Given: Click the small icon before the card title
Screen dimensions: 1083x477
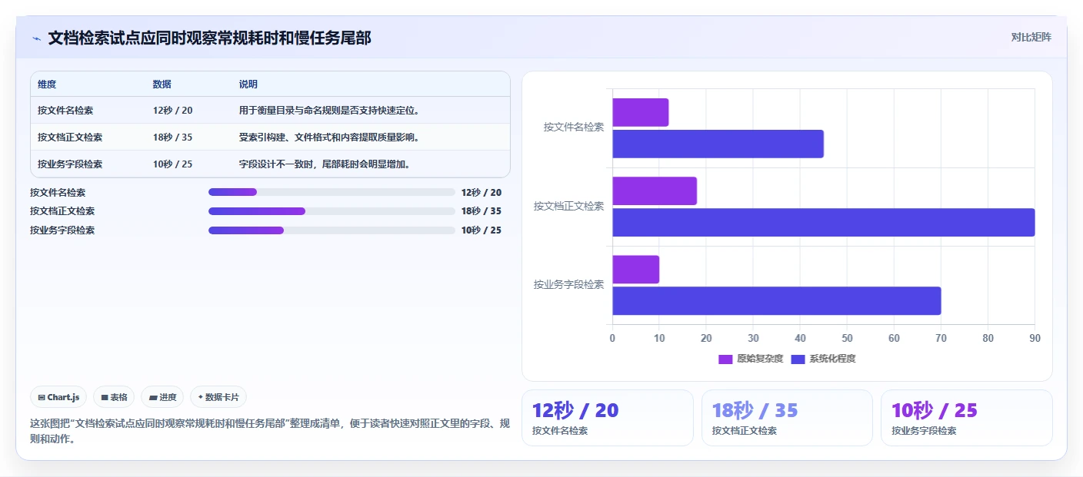Looking at the screenshot, I should 36,38.
